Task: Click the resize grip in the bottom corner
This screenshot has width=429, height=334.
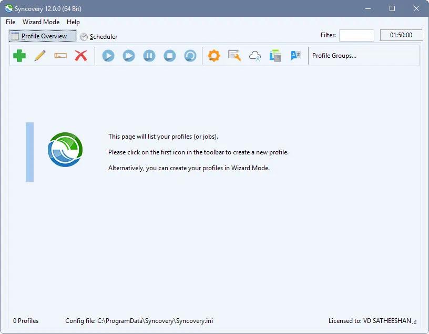Action: coord(415,322)
